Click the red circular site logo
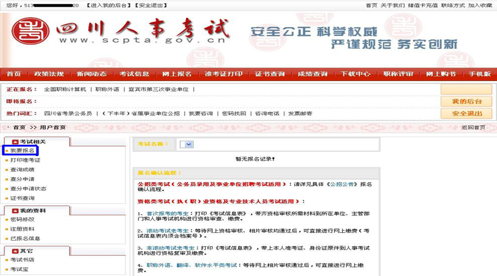The image size is (497, 276). pyautogui.click(x=27, y=33)
